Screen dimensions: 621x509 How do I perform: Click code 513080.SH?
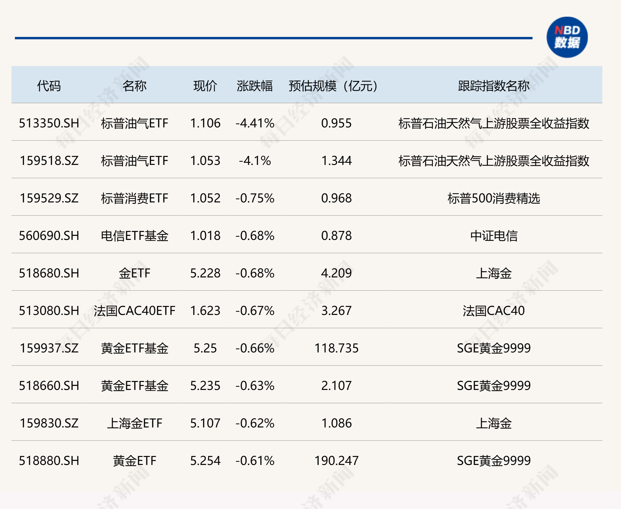tap(49, 311)
